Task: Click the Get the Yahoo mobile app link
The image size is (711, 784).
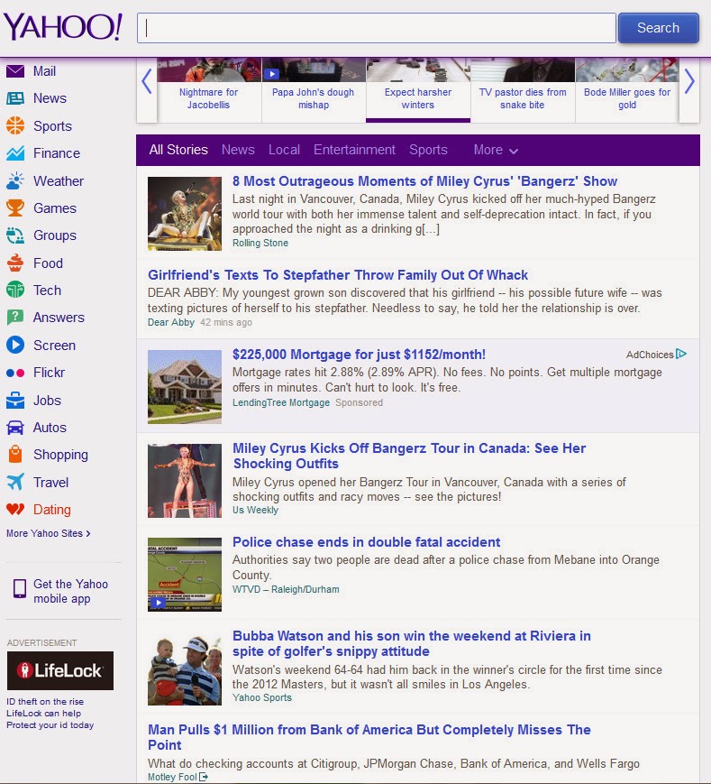Action: click(x=70, y=591)
